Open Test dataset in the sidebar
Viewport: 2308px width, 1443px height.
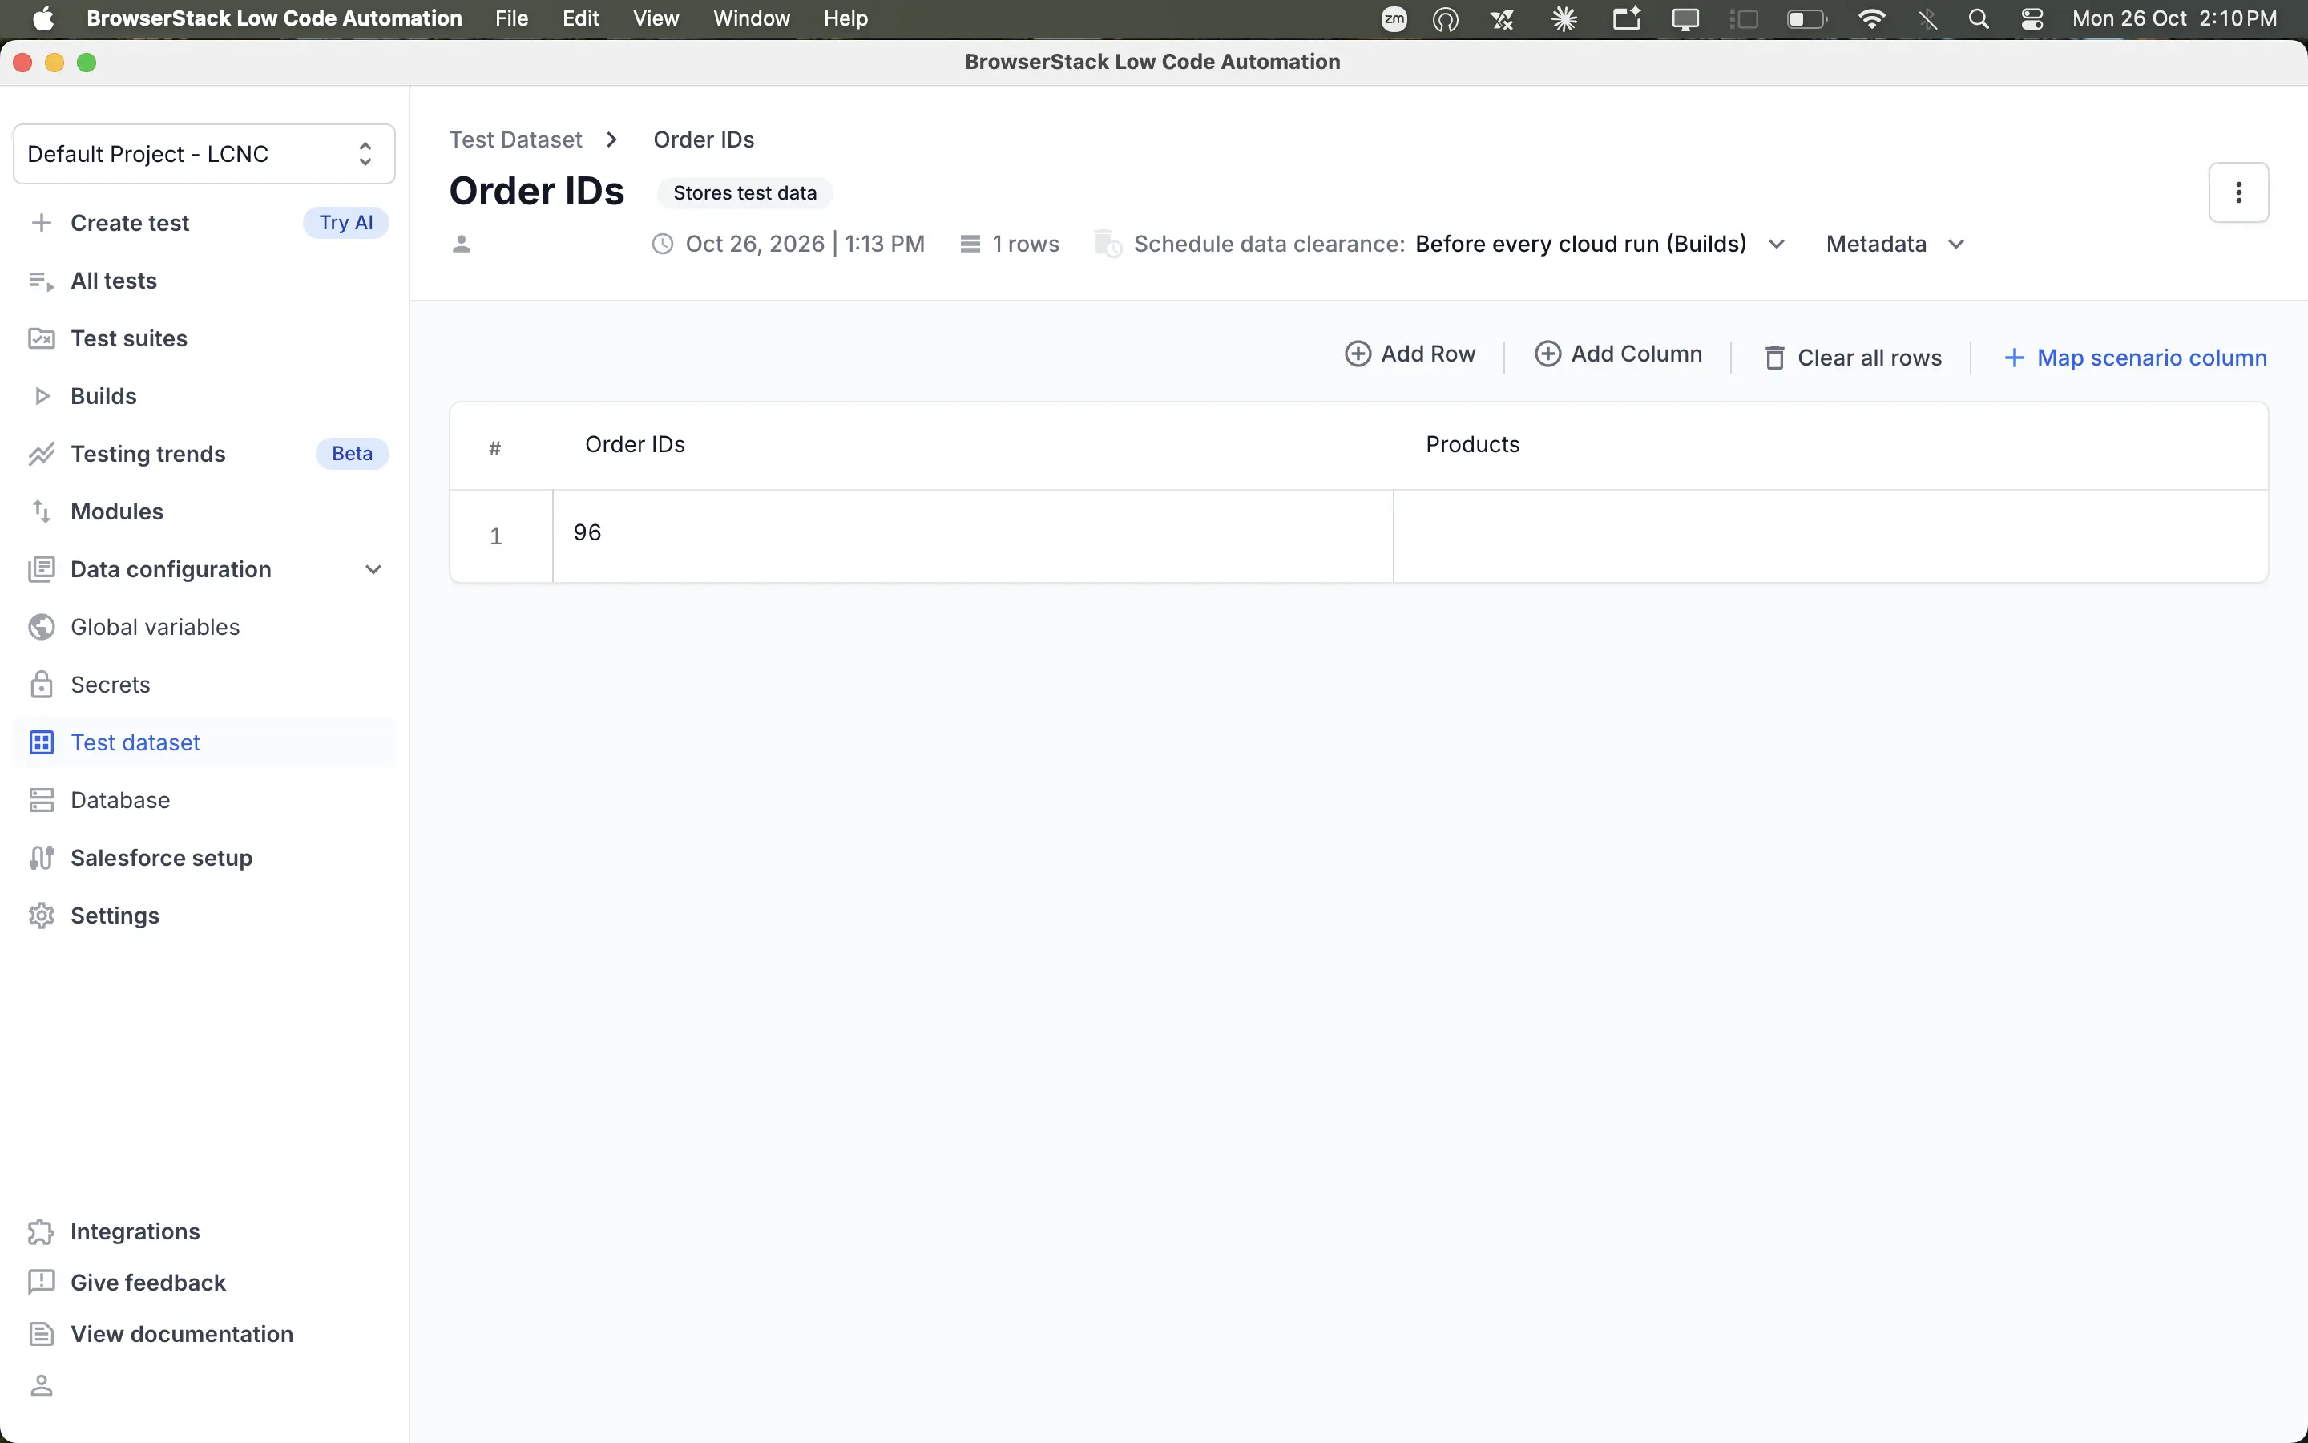(x=204, y=742)
